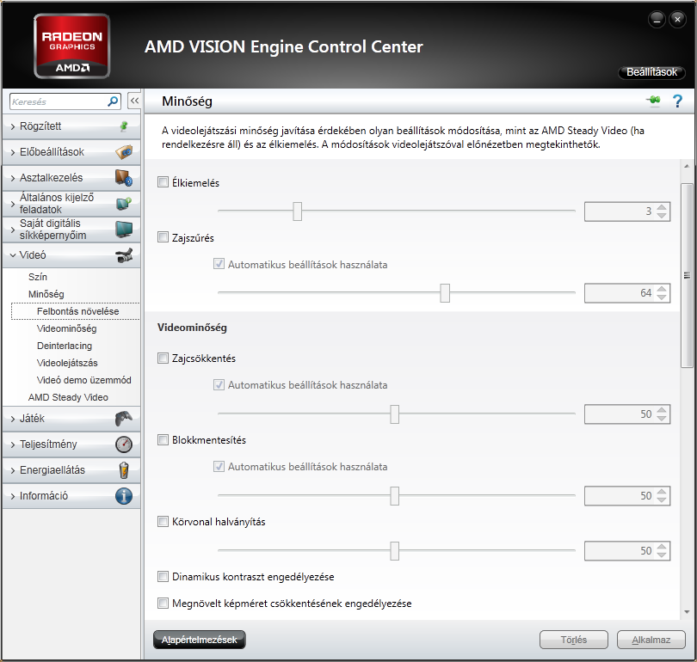
Task: Enable the Zajszűrés checkbox
Action: [163, 237]
